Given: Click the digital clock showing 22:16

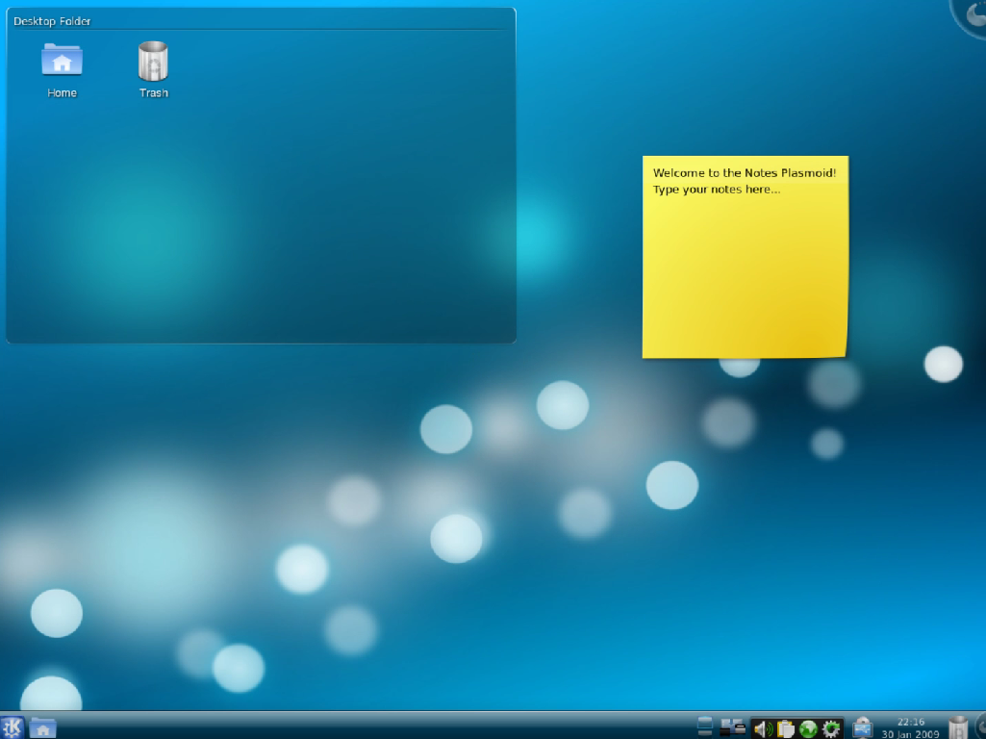Looking at the screenshot, I should [911, 722].
